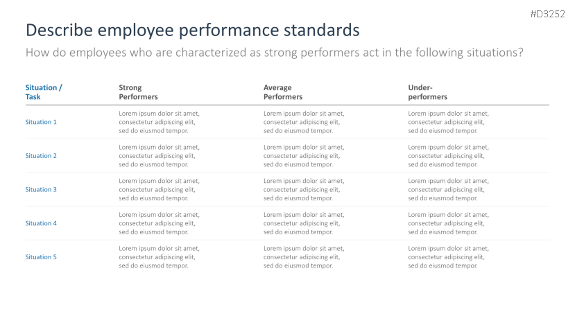Click the slide title 'Describe employee performance standards'
The height and width of the screenshot is (323, 575).
click(x=192, y=30)
